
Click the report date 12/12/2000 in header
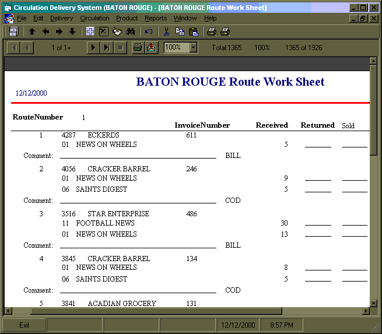coord(31,93)
